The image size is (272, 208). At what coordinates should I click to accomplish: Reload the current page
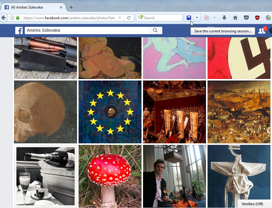coord(129,18)
